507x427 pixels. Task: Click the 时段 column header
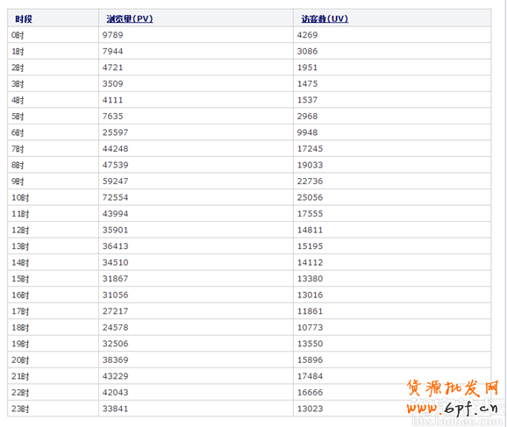click(x=24, y=19)
